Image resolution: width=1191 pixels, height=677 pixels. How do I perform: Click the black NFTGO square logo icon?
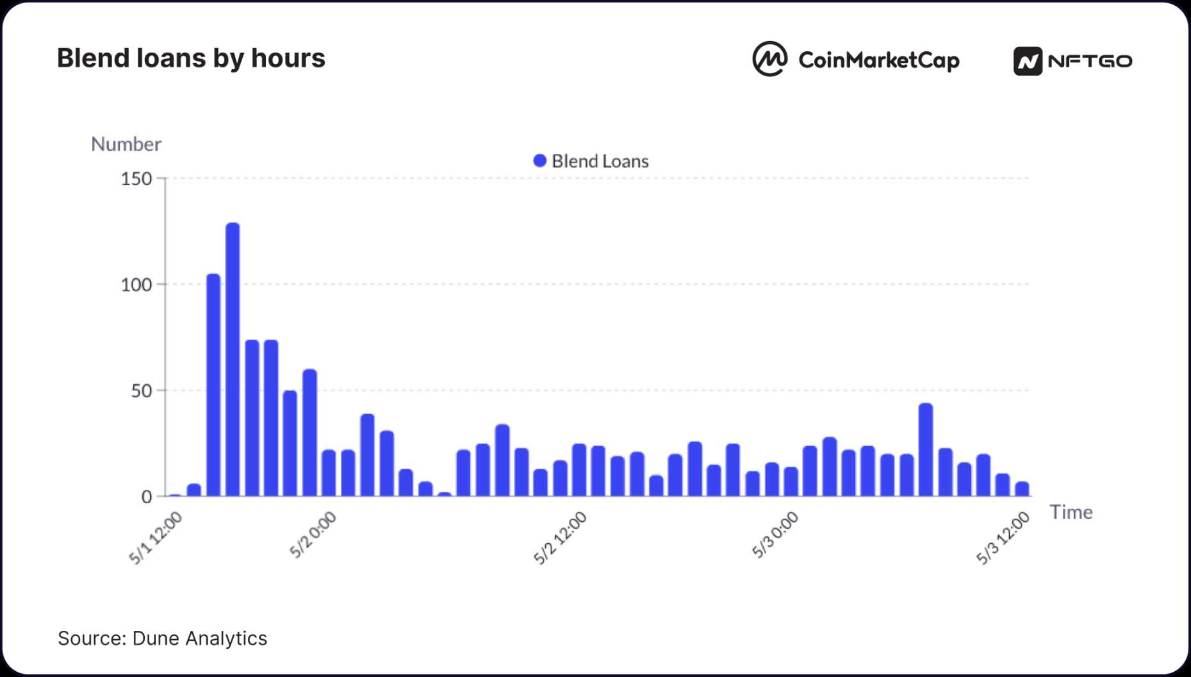click(1027, 62)
